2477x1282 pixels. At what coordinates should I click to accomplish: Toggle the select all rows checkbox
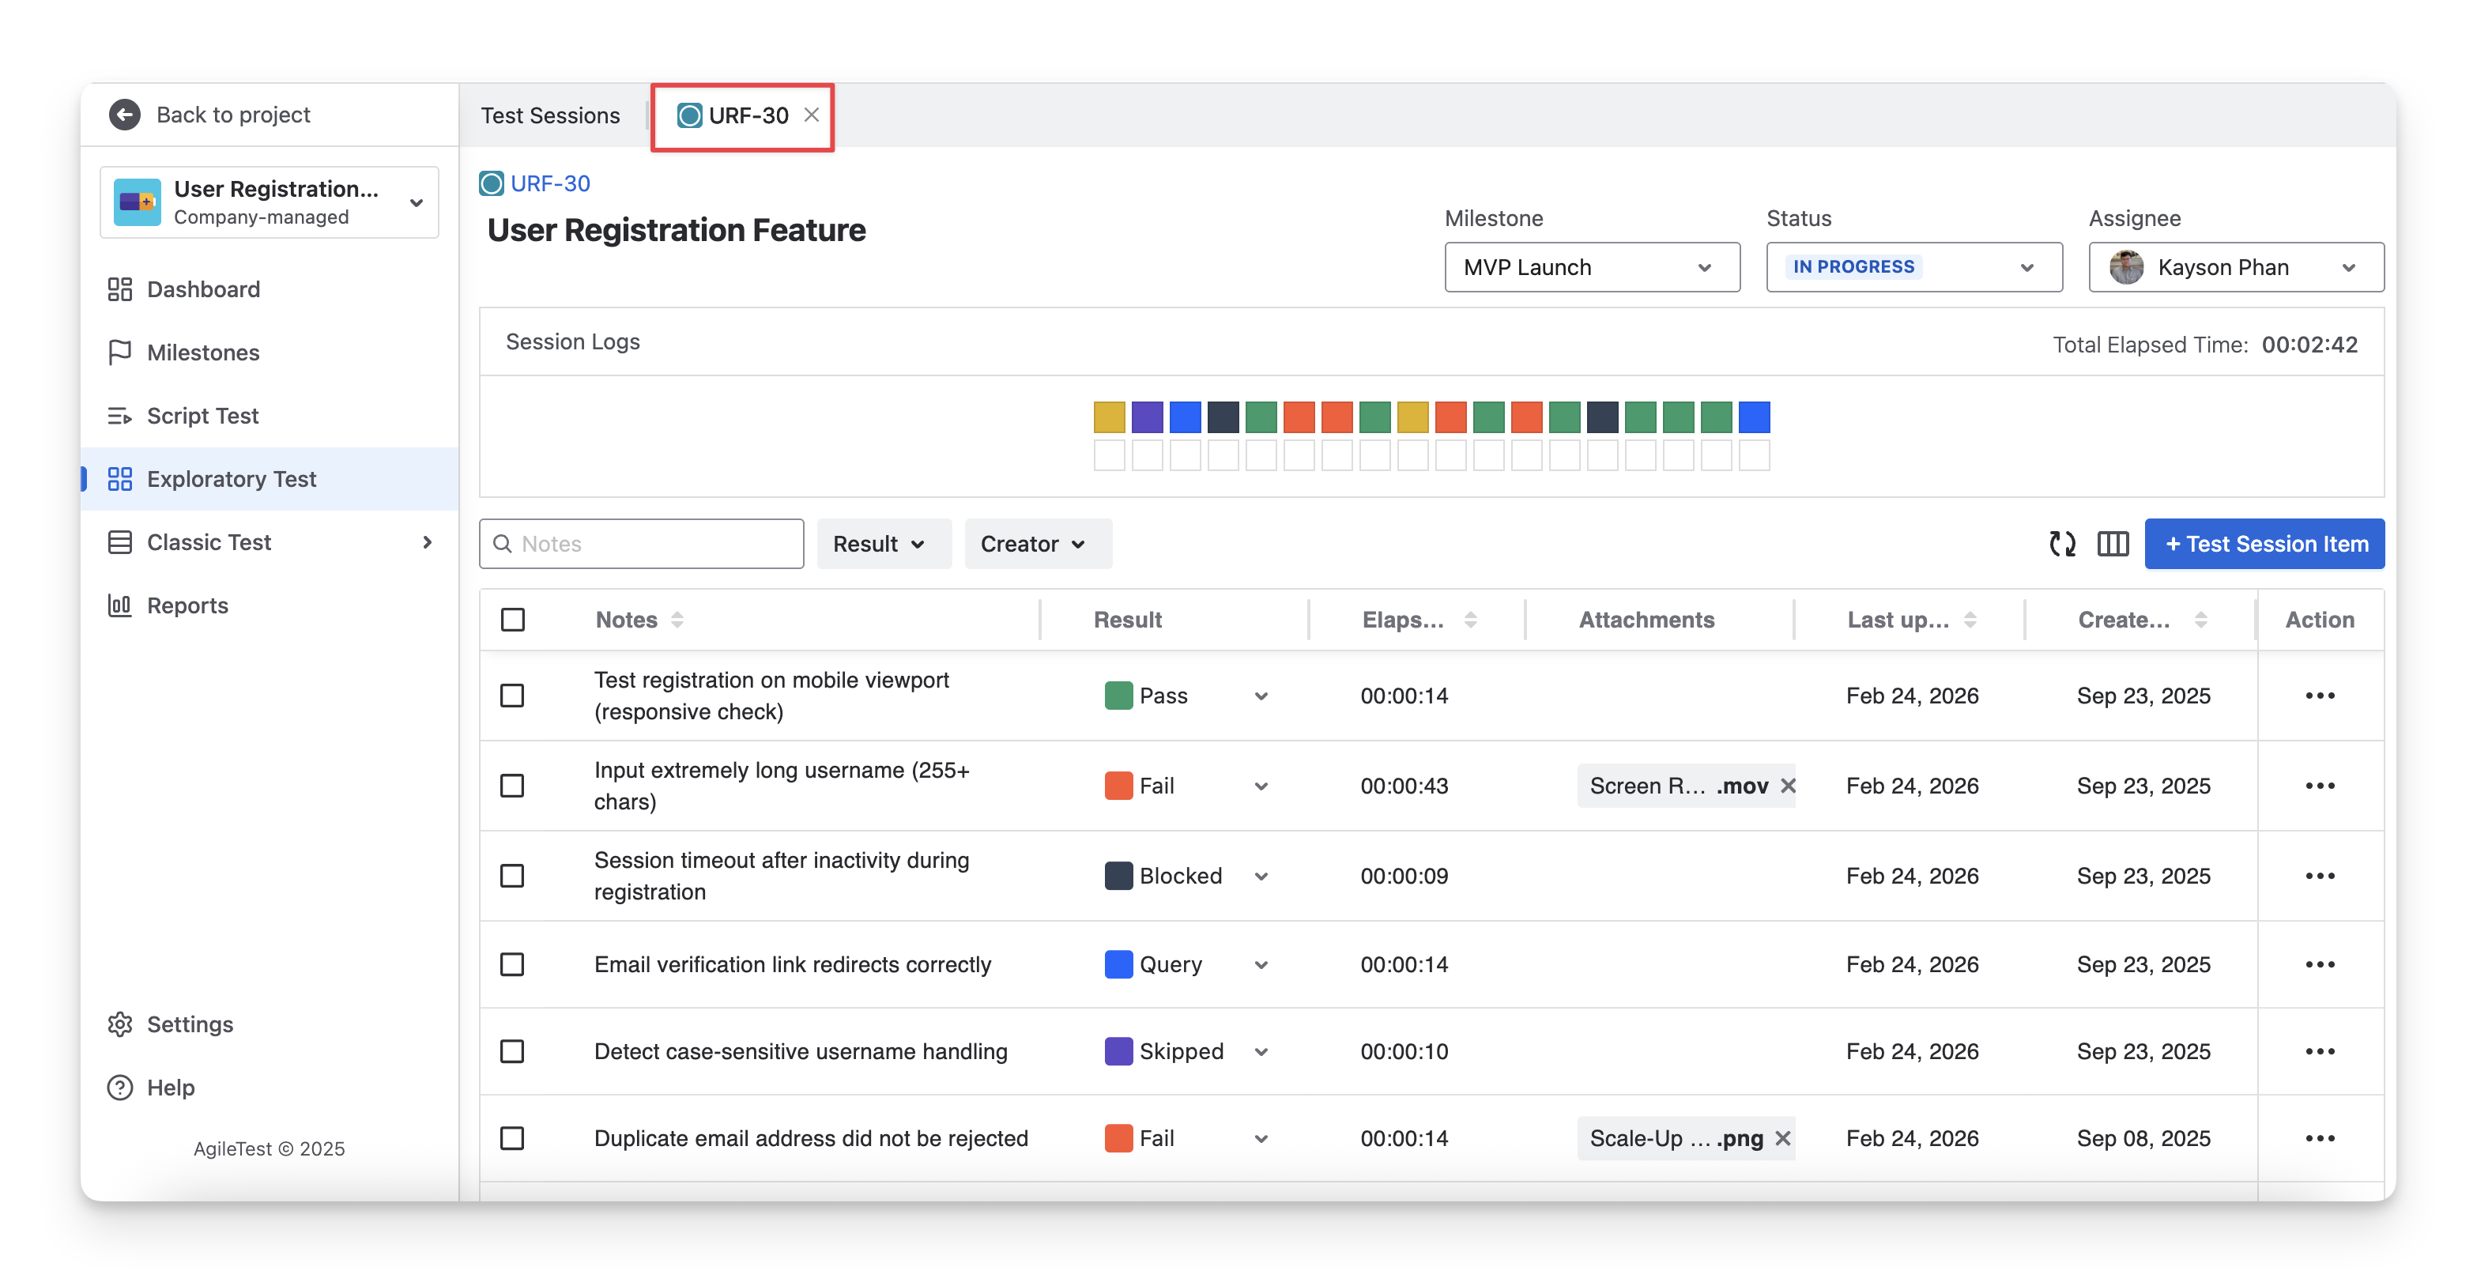(x=512, y=620)
